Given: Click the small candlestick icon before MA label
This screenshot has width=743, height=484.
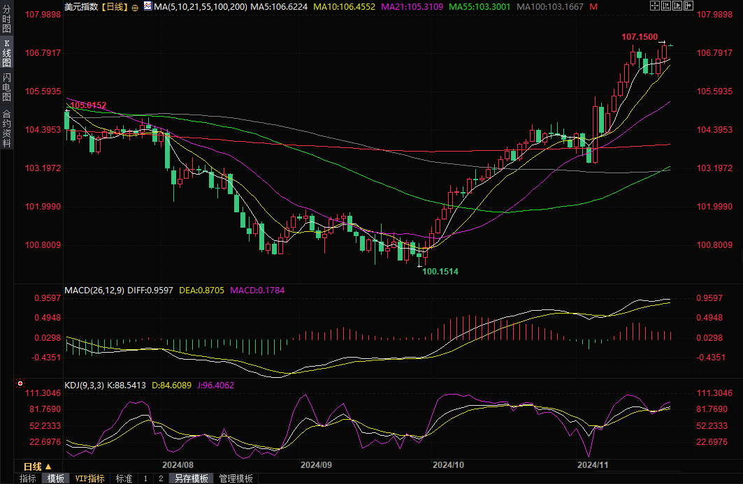Looking at the screenshot, I should click(147, 7).
